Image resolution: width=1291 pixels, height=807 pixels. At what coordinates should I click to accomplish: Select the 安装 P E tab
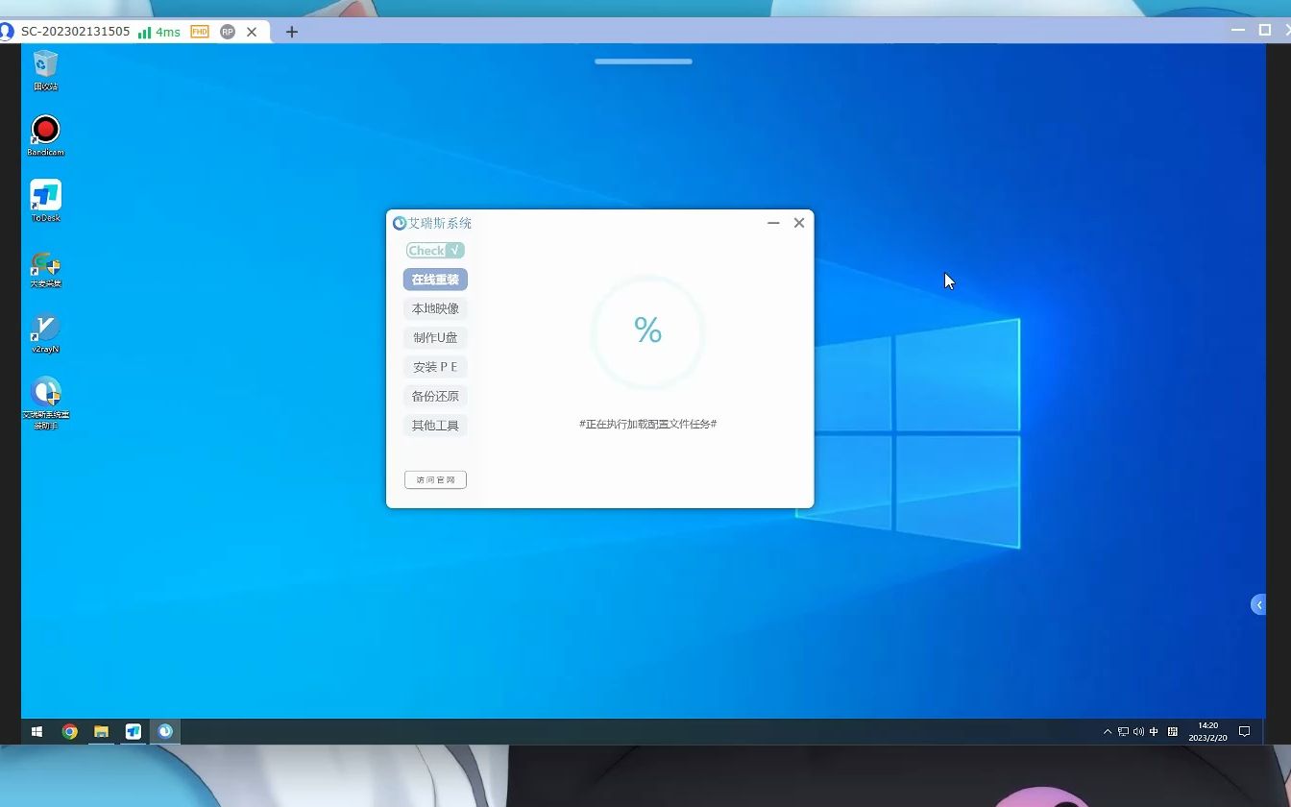[435, 367]
